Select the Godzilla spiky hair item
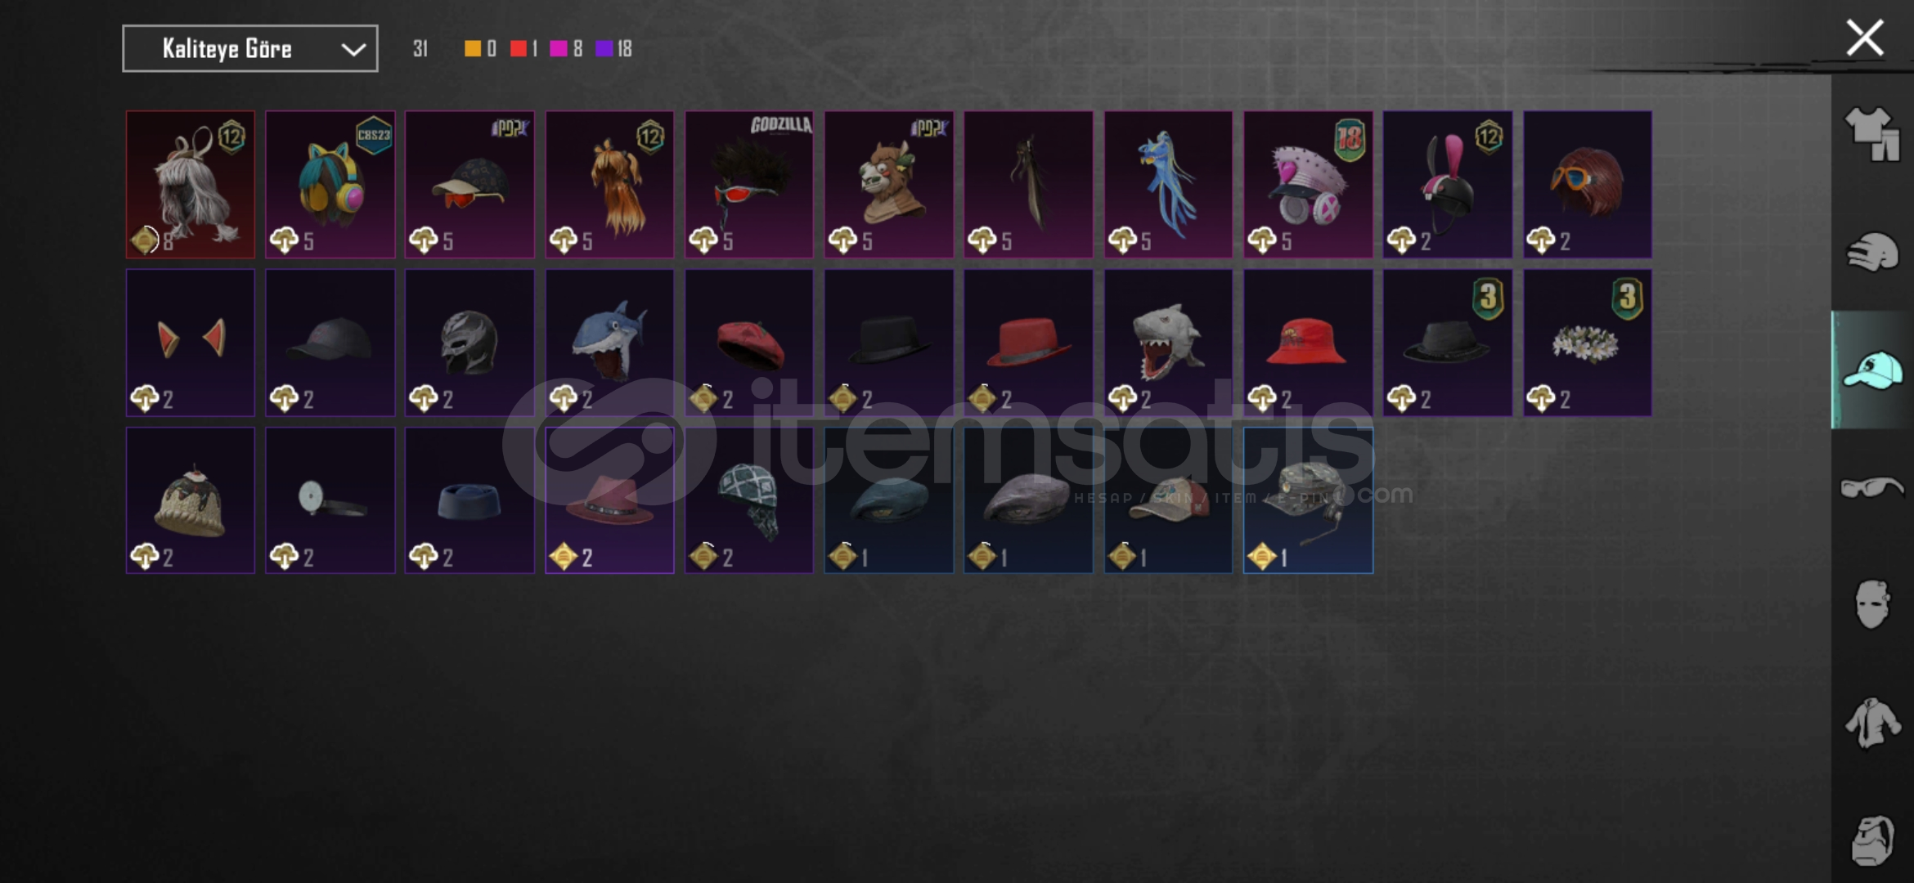The width and height of the screenshot is (1914, 883). [749, 185]
